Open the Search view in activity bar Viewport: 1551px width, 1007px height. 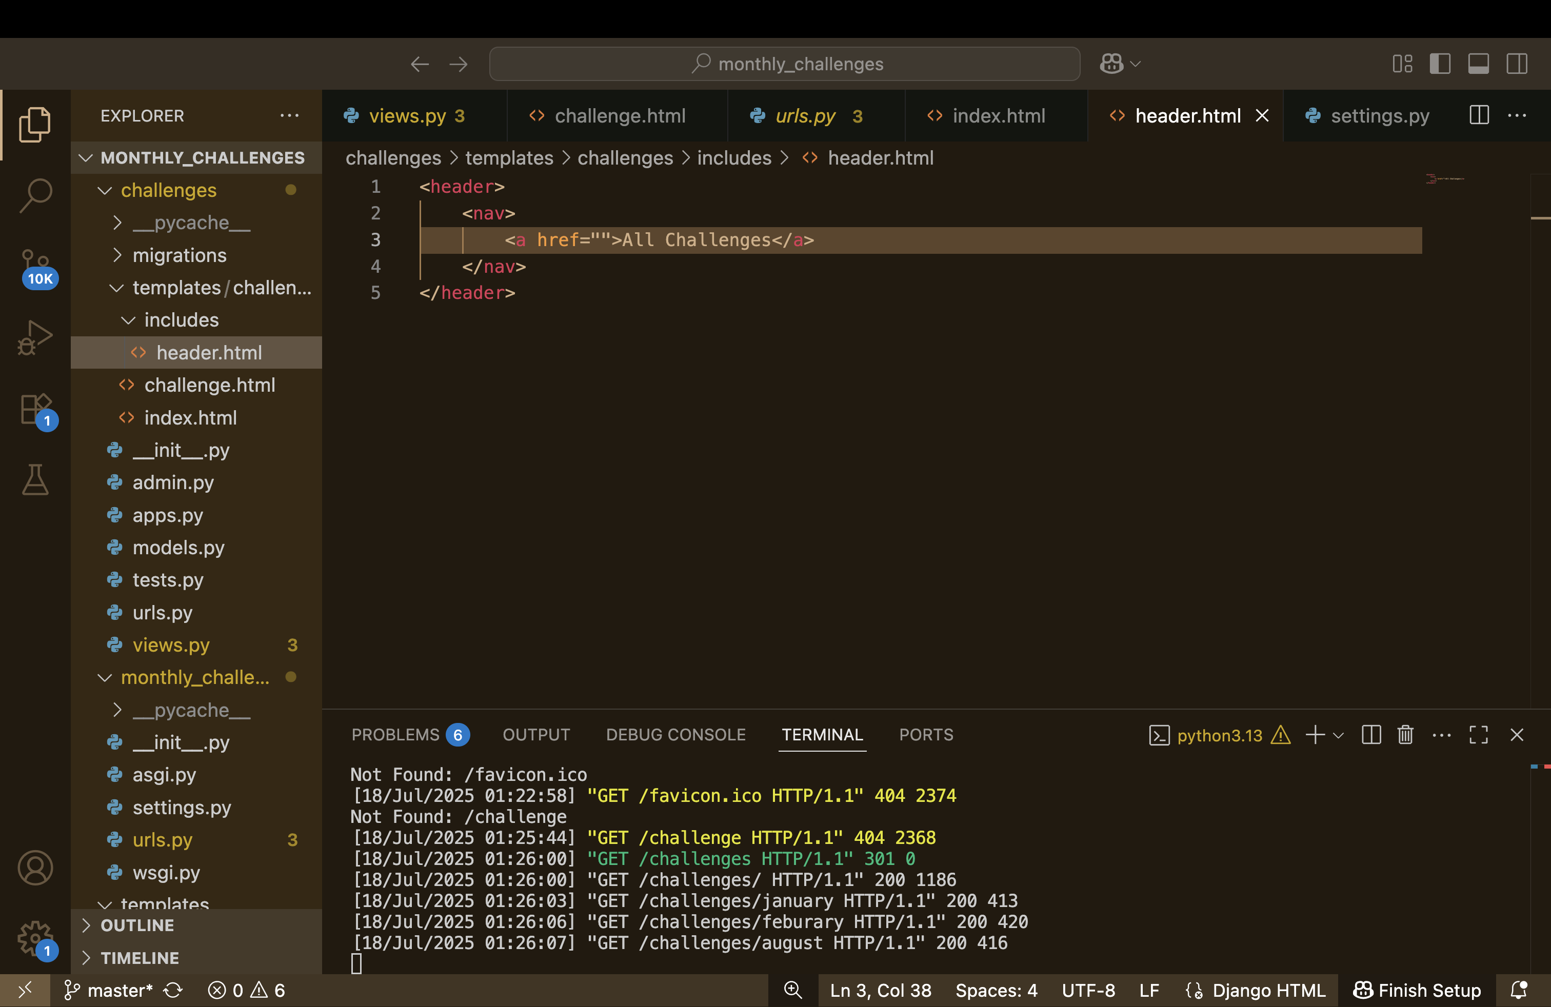(x=34, y=195)
